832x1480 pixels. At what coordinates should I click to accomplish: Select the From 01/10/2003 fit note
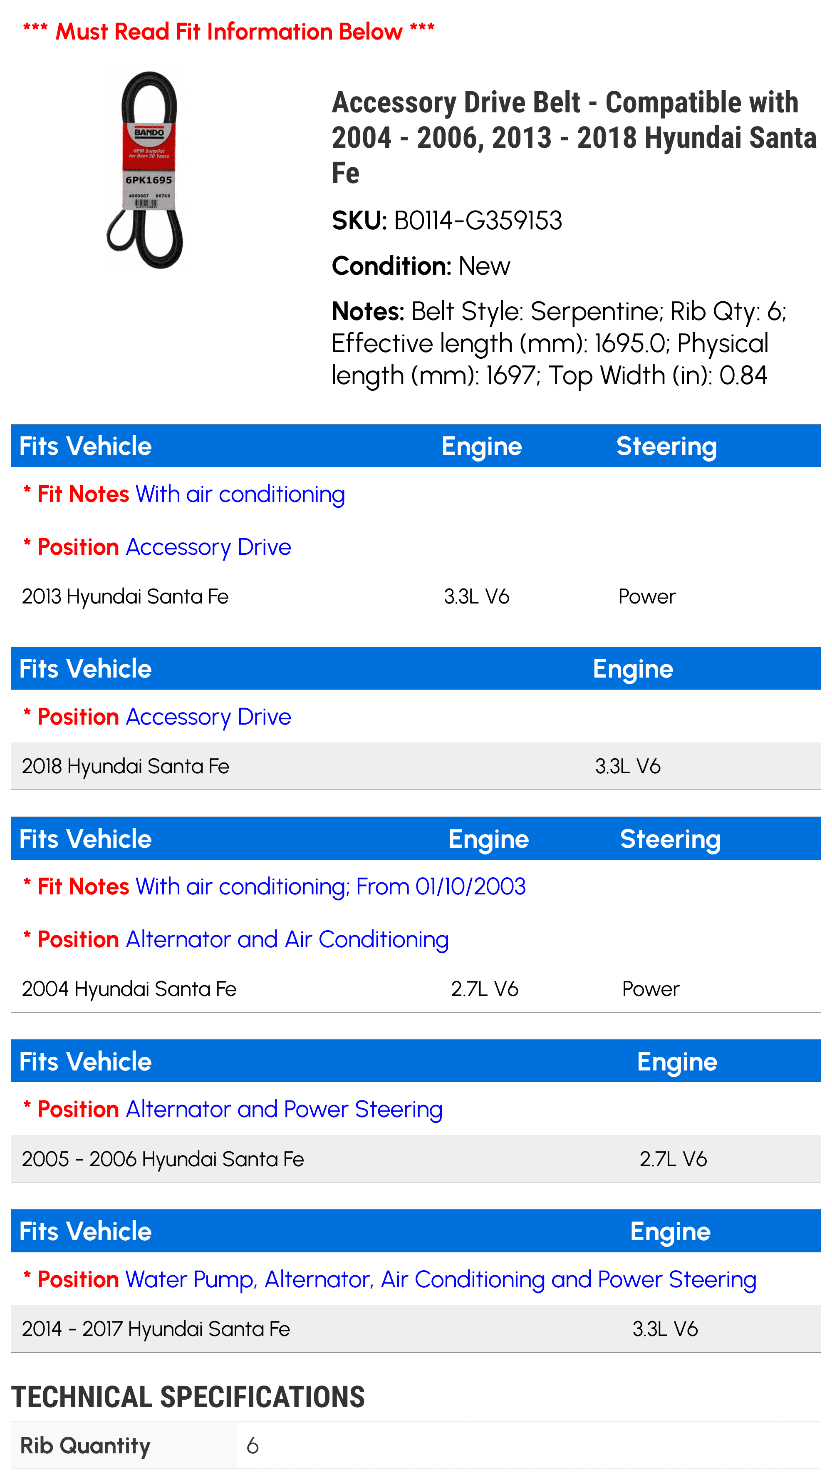[441, 887]
